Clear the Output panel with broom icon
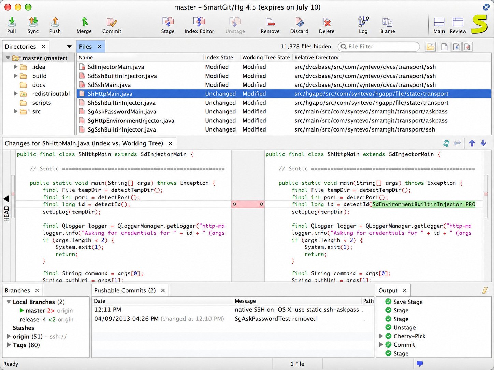The image size is (494, 370). (x=485, y=290)
